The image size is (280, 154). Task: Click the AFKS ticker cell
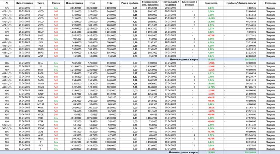tap(41, 56)
